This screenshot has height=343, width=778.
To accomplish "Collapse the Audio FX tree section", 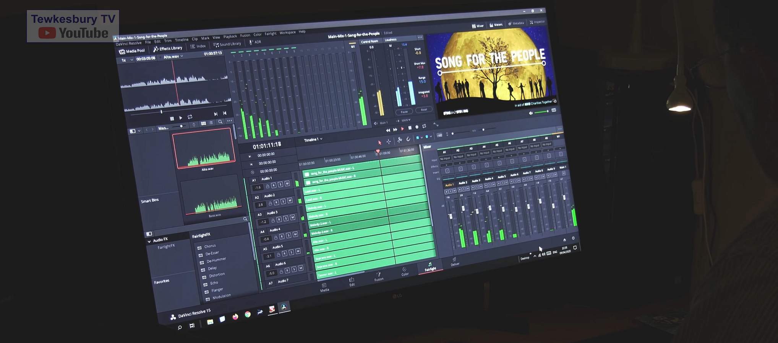I will (x=149, y=241).
